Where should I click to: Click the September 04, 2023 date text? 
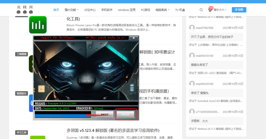[x=56, y=108]
